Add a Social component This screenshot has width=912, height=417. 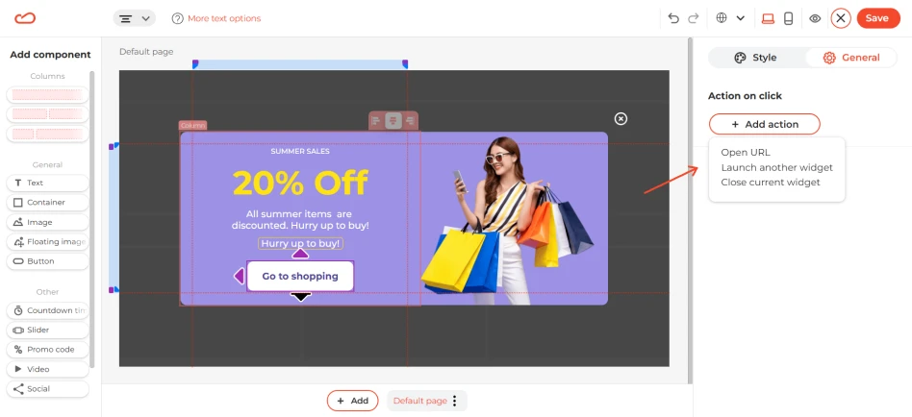pos(48,388)
